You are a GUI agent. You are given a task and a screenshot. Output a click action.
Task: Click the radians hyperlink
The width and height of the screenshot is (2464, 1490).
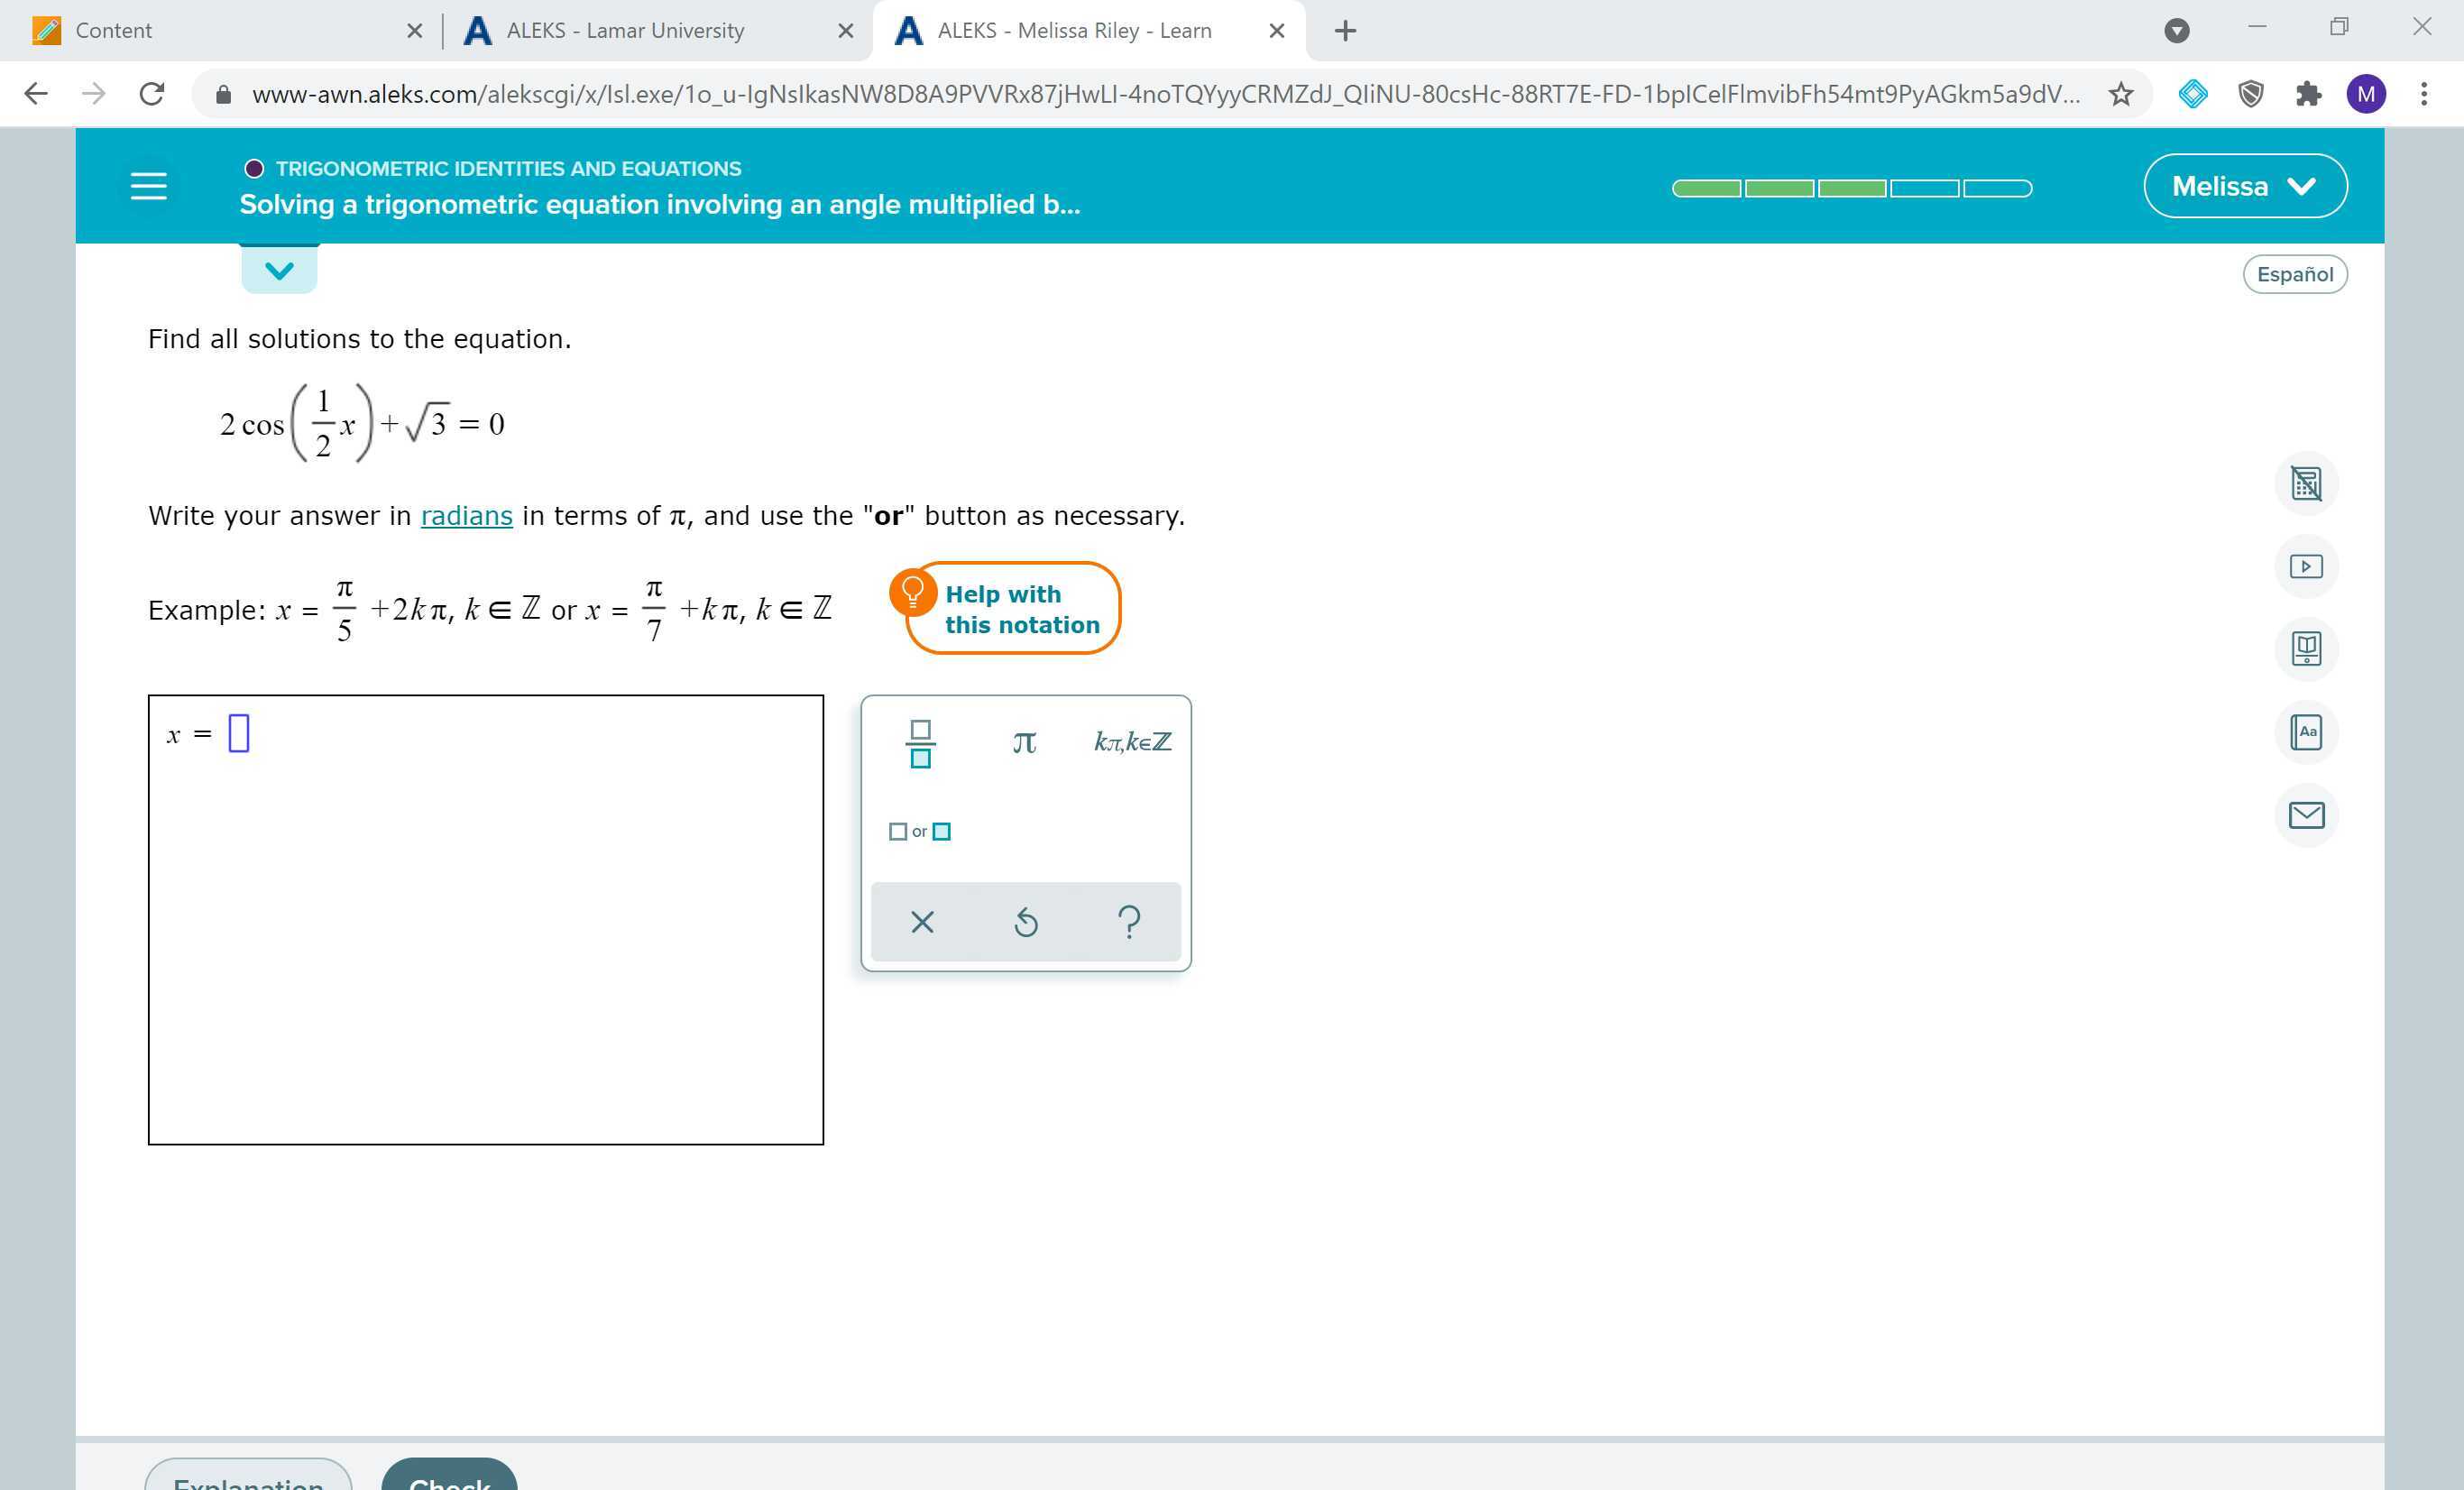(x=466, y=516)
